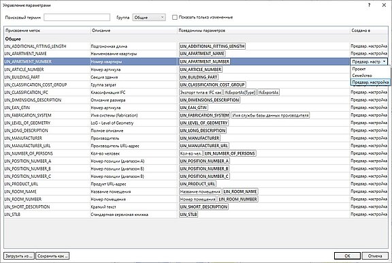Enable 'Показать только измененные' checkbox
This screenshot has width=392, height=263.
[x=175, y=17]
